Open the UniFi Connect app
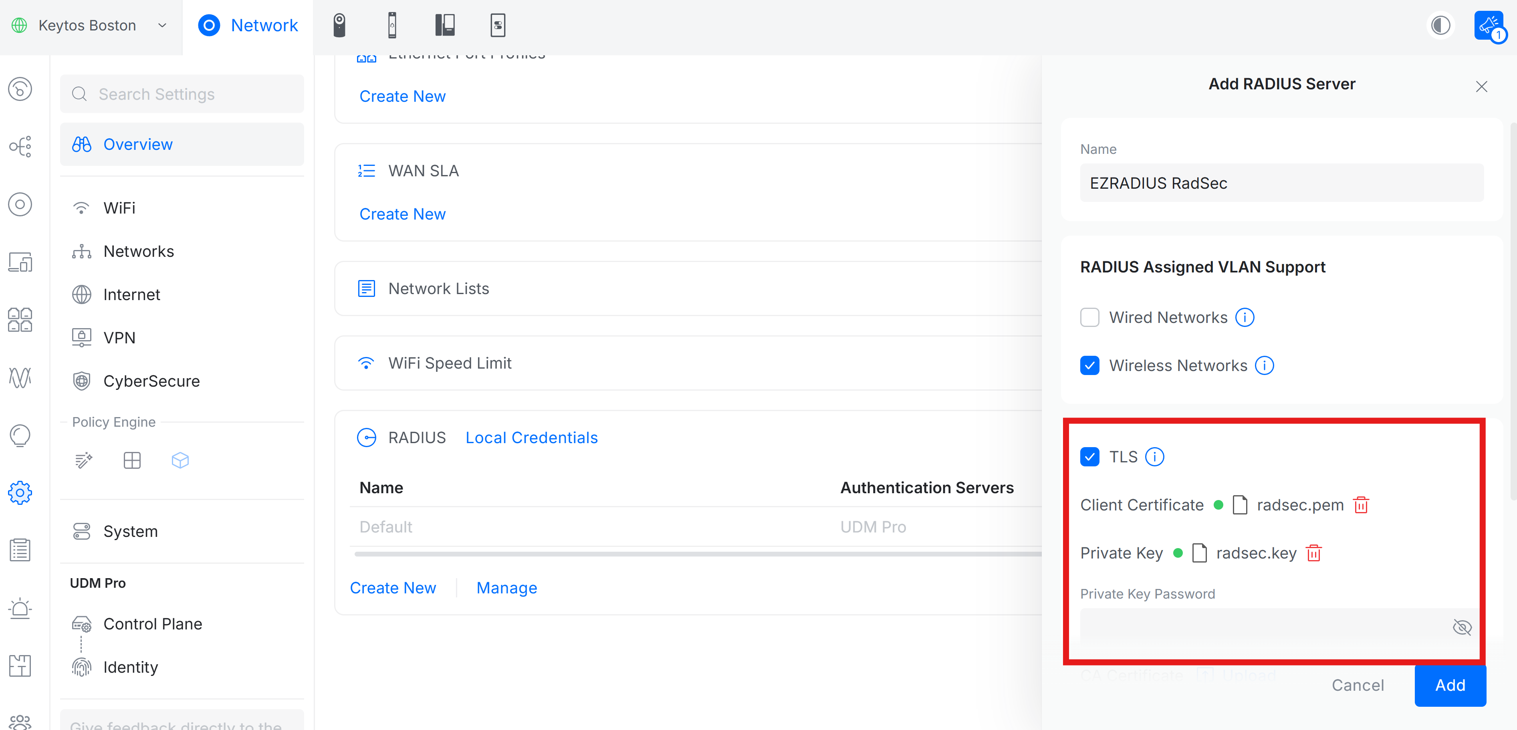Viewport: 1517px width, 730px height. [x=498, y=25]
